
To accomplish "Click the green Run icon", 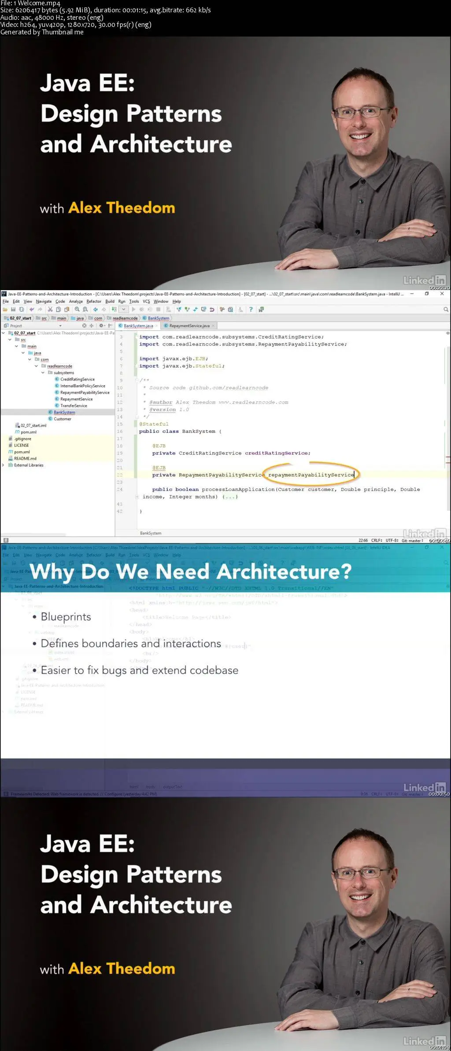I will [133, 309].
